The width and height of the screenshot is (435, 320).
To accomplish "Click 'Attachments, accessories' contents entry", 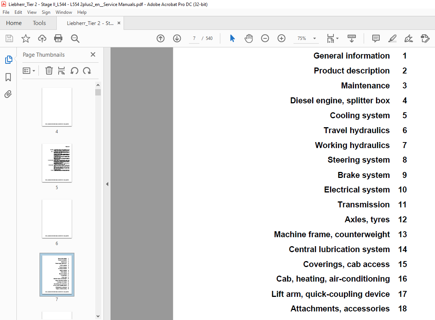I will click(x=340, y=309).
